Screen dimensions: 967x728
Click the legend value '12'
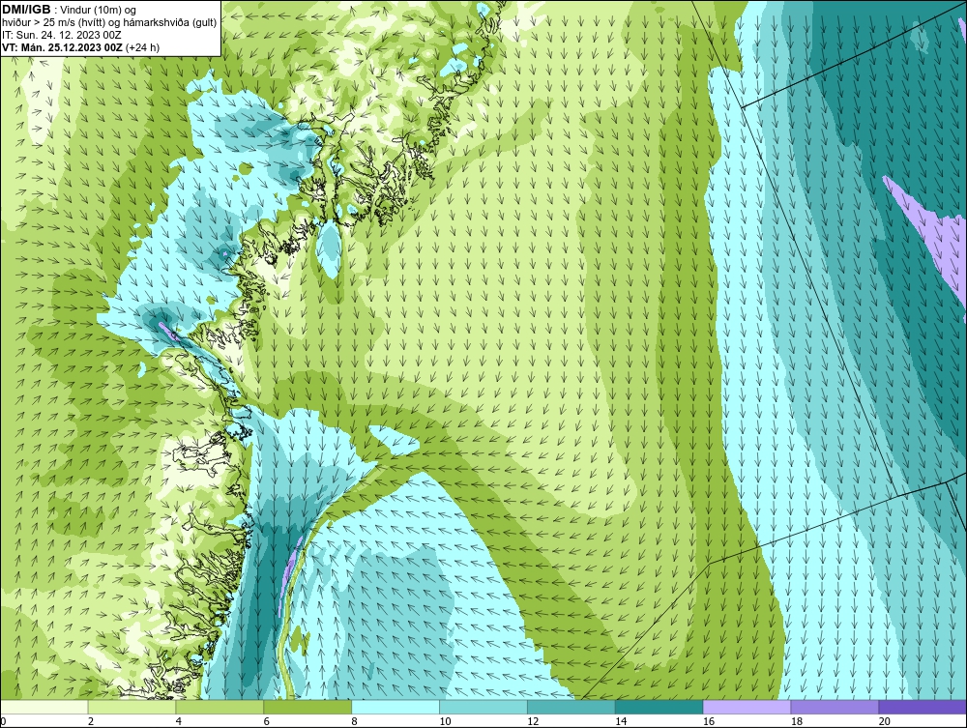533,721
